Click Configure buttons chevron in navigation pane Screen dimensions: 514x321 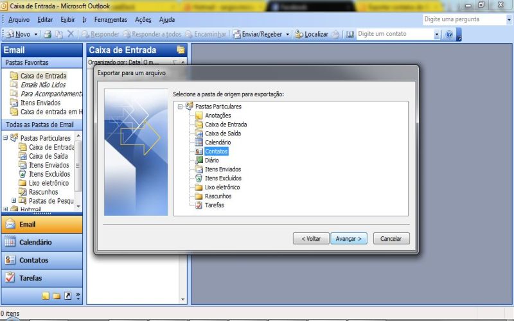click(78, 296)
